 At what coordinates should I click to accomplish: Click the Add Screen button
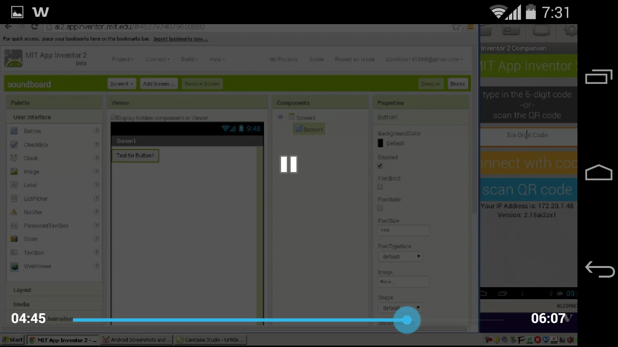click(x=159, y=84)
